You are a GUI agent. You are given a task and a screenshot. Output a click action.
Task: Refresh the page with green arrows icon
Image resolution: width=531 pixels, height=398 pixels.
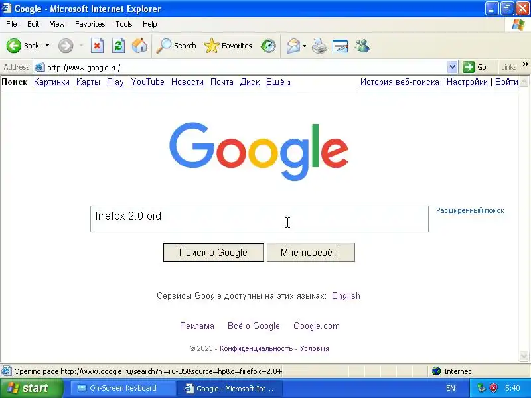point(118,46)
